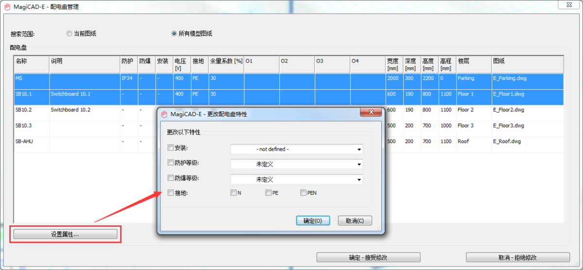Viewport: 583px width, 270px height.
Task: Click the Roof floor cell
Action: tap(474, 144)
